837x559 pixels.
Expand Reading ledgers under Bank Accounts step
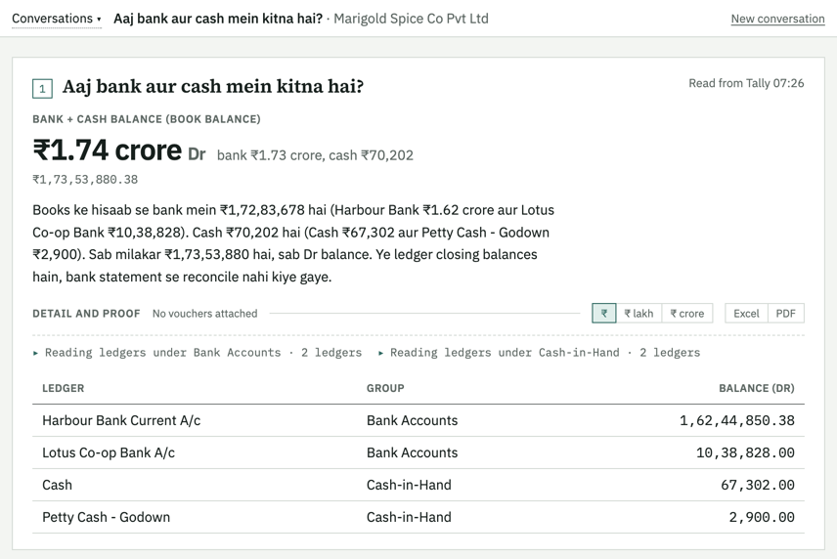198,353
